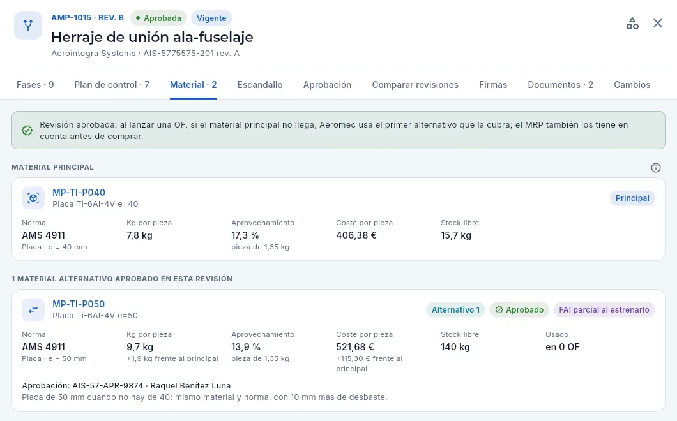Open the Fases · 9 tab
Image resolution: width=677 pixels, height=421 pixels.
pos(35,85)
